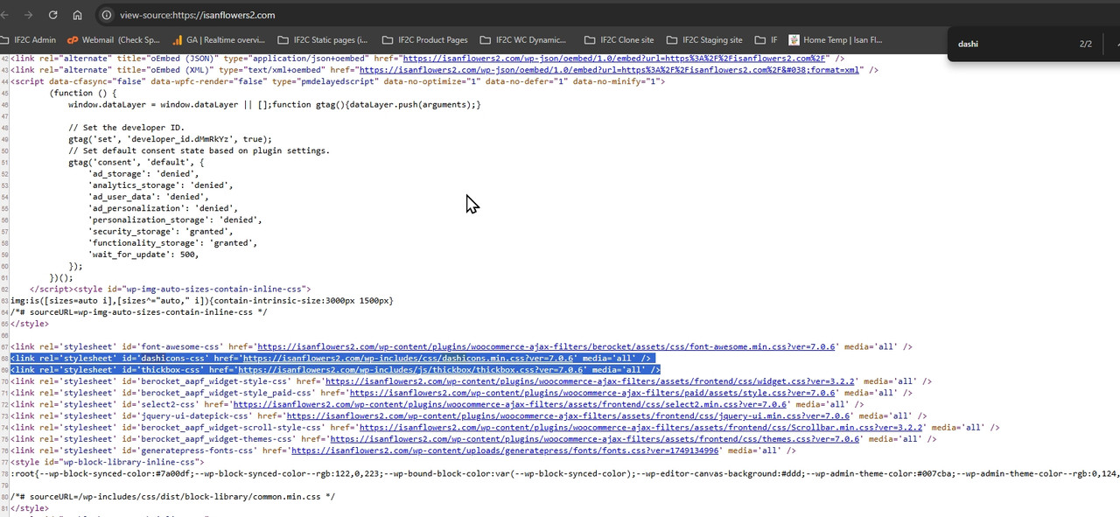This screenshot has width=1120, height=517.
Task: Click the default consent state comment line
Action: point(199,150)
